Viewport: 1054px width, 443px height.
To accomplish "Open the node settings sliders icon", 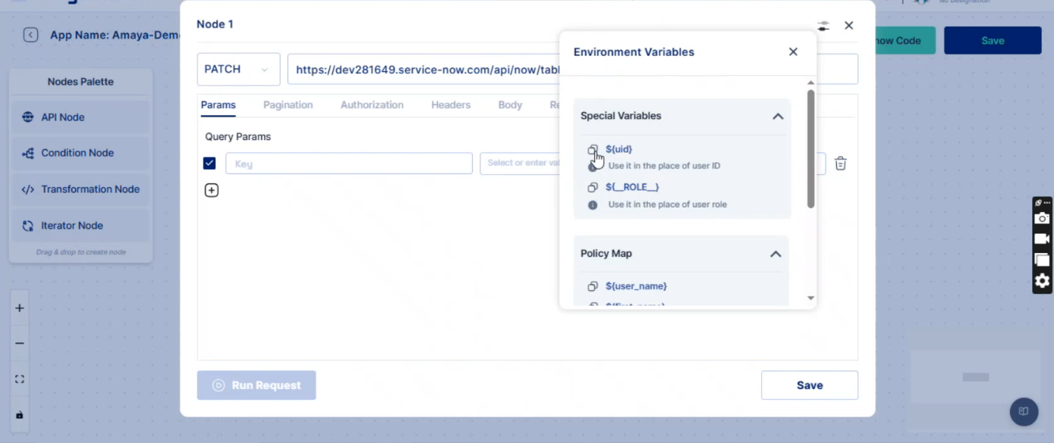I will tap(823, 26).
